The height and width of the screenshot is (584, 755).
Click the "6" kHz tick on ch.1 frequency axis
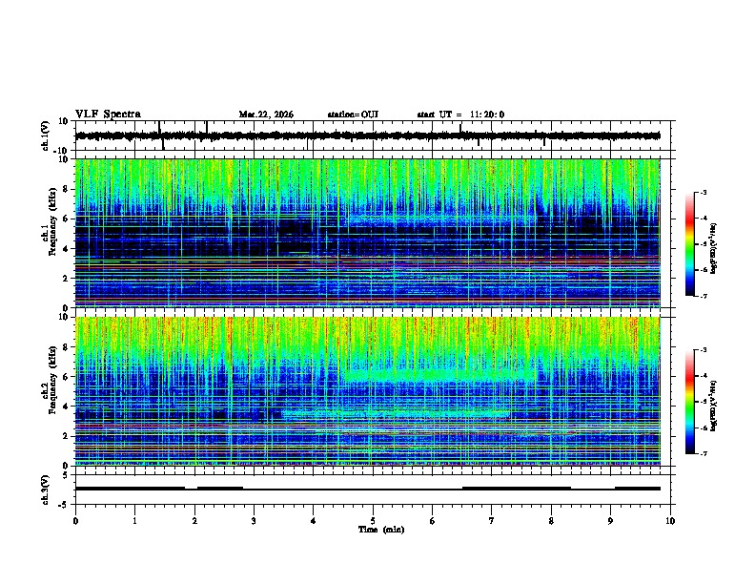[x=67, y=219]
